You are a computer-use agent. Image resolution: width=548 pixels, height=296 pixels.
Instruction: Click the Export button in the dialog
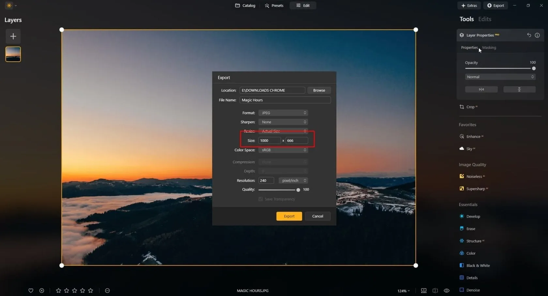289,216
